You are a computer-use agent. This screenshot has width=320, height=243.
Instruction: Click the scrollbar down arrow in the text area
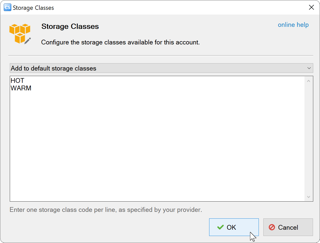pyautogui.click(x=308, y=197)
